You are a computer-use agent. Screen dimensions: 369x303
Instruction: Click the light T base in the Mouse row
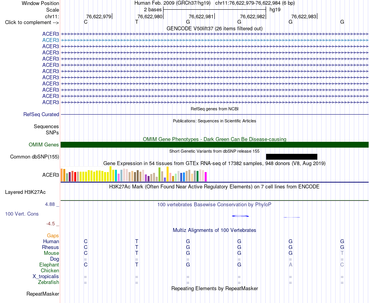342,253
